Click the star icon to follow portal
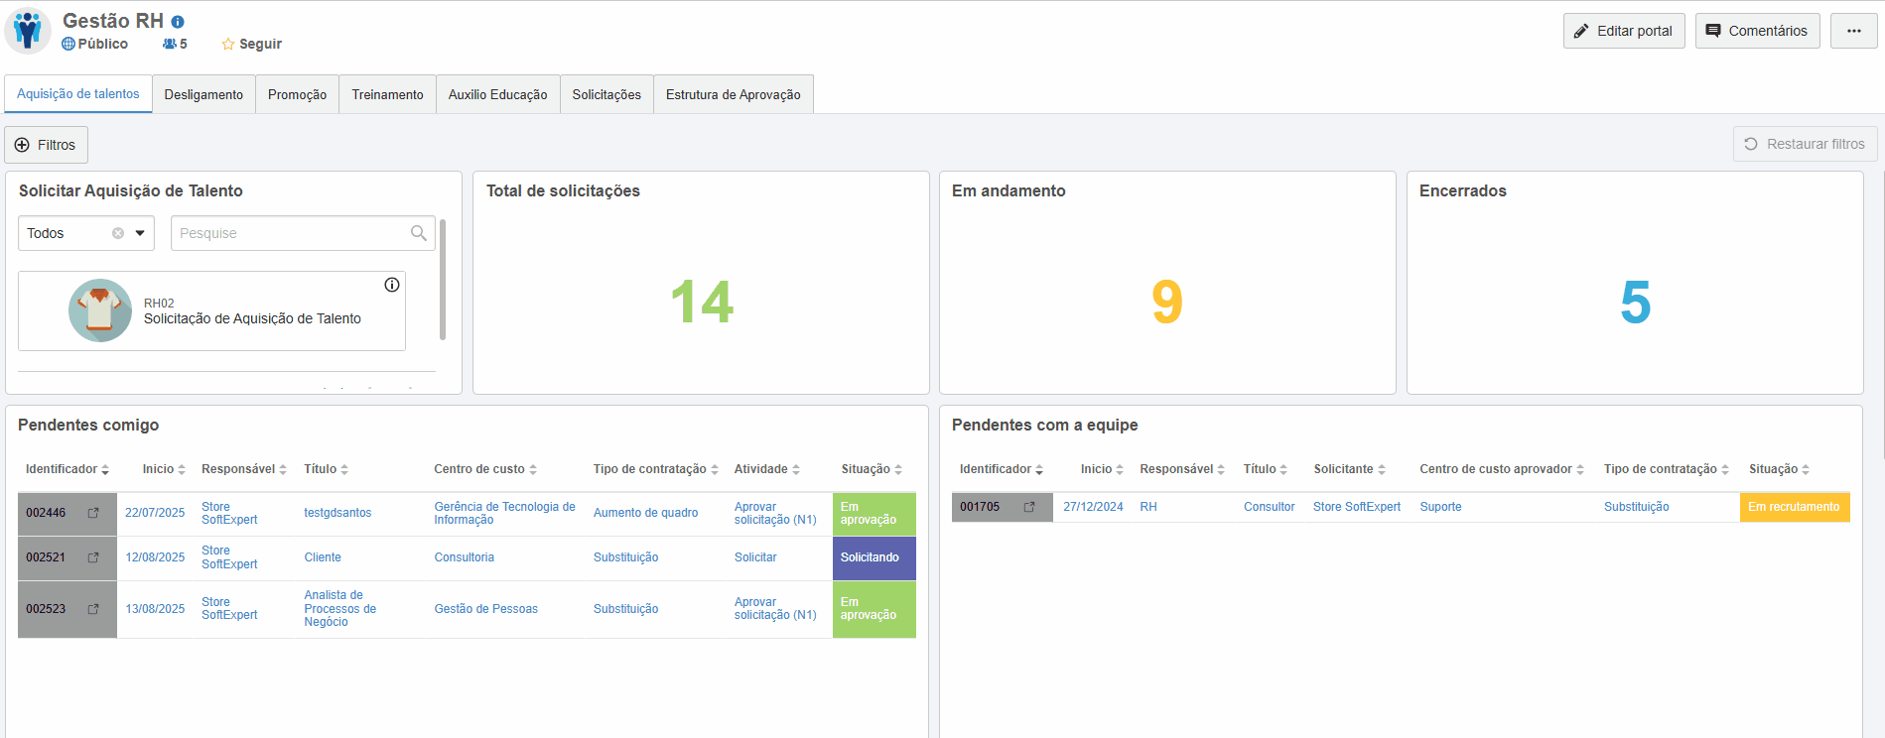Screen dimensions: 1885x738 (x=228, y=45)
